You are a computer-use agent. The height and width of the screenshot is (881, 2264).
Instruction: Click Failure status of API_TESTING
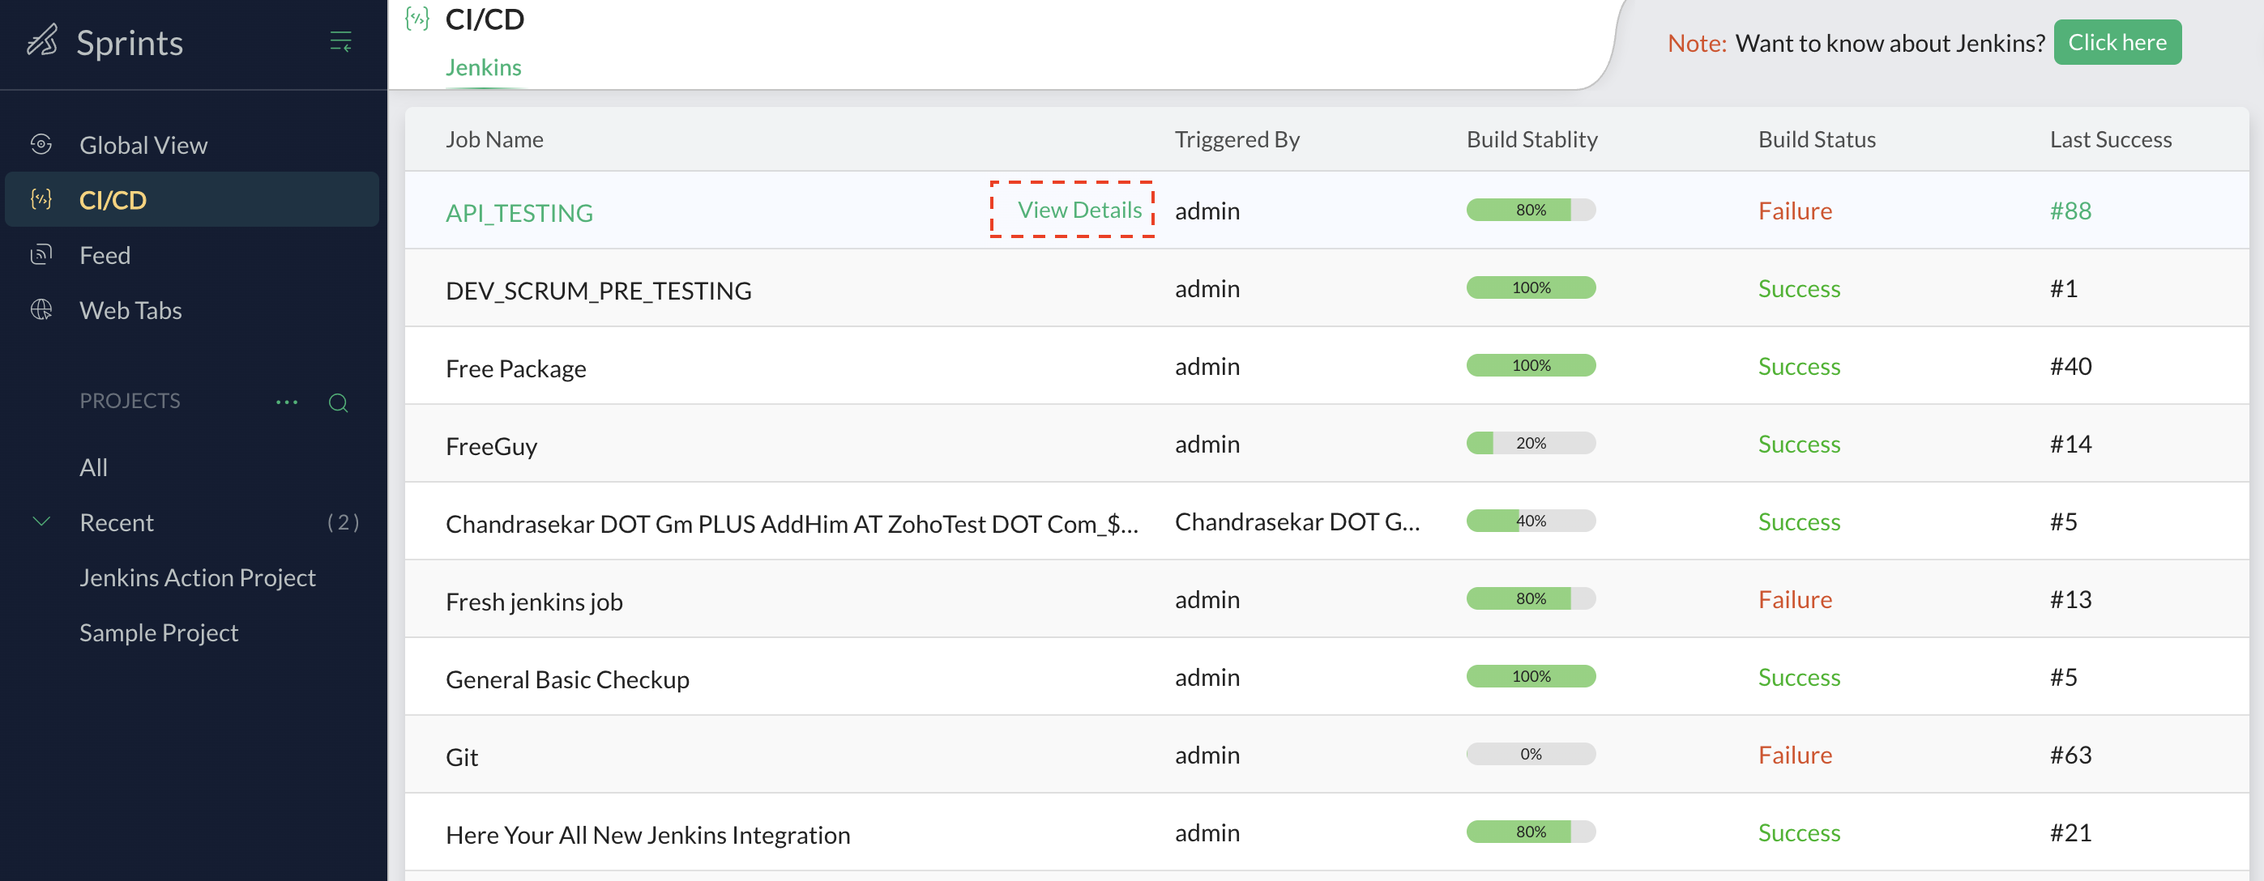tap(1795, 211)
